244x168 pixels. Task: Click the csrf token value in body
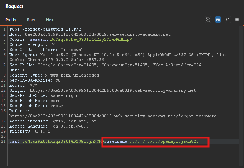pos(63,142)
